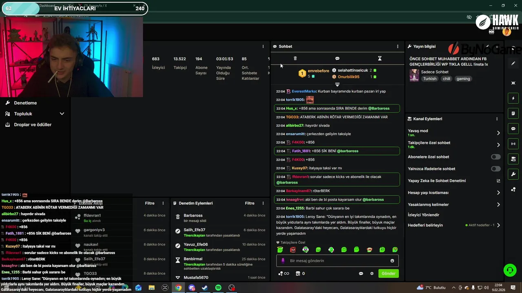This screenshot has height=293, width=522.
Task: Open Google Chrome from the taskbar
Action: pos(178,288)
